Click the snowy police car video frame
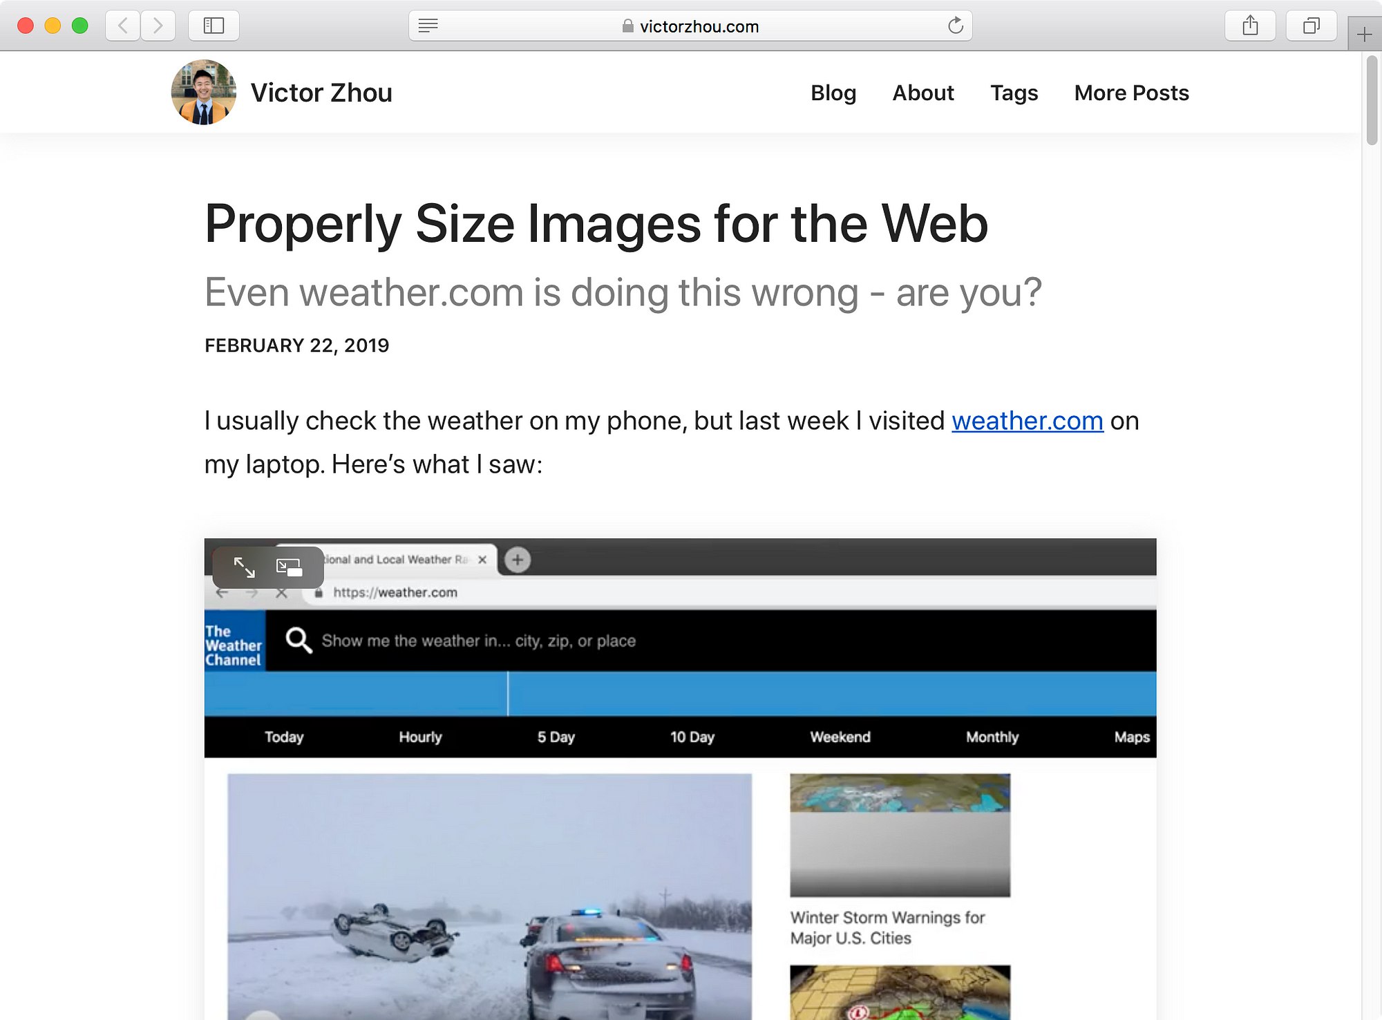 point(489,896)
